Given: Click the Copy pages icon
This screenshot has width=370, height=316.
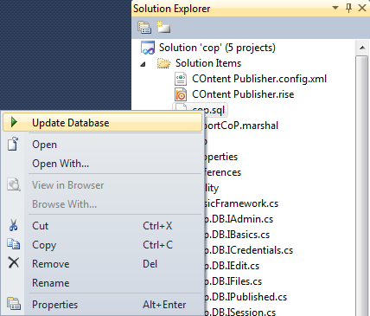Looking at the screenshot, I should [13, 244].
